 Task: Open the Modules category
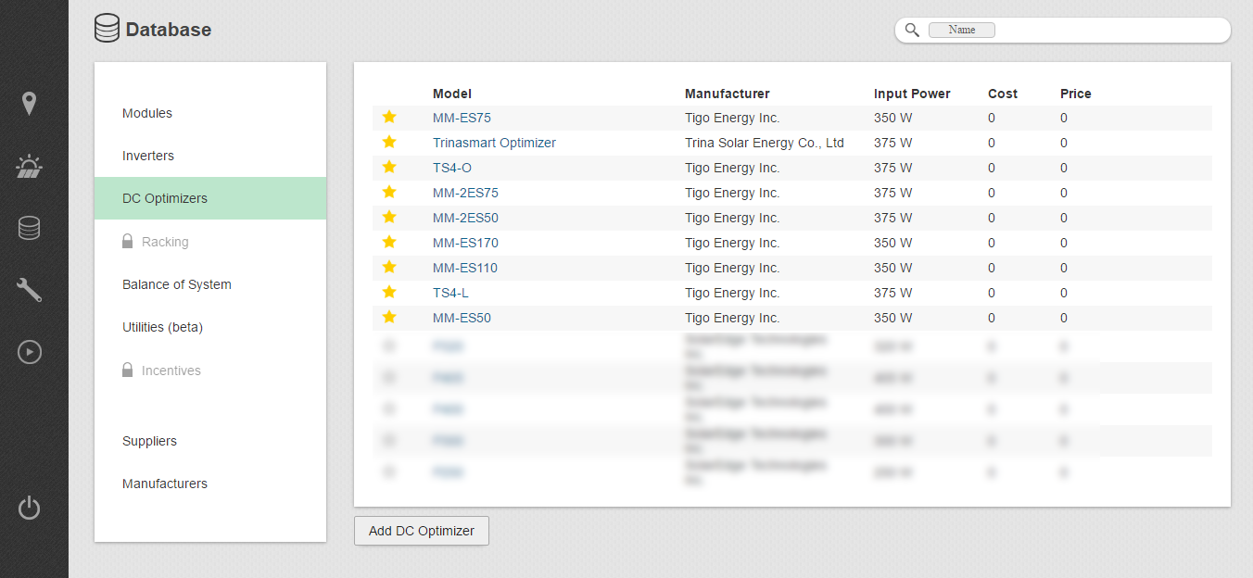pos(210,113)
